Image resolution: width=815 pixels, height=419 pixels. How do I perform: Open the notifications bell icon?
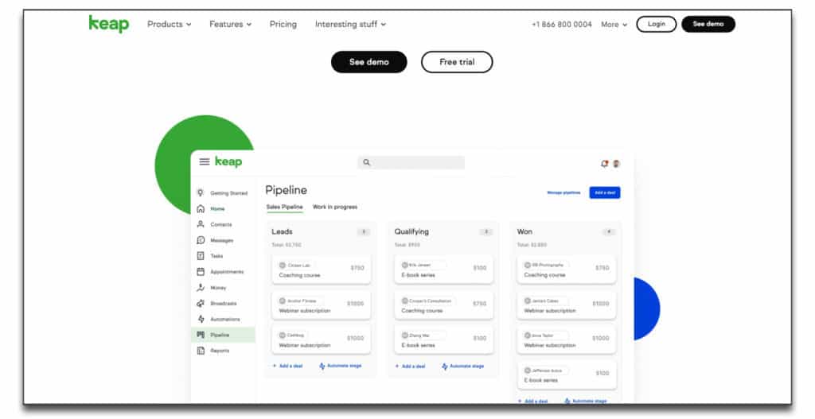604,164
